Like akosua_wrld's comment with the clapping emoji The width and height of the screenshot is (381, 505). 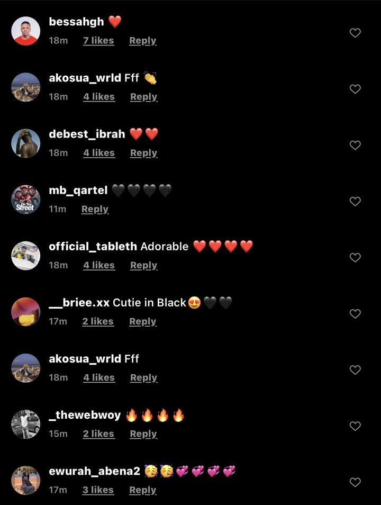355,89
